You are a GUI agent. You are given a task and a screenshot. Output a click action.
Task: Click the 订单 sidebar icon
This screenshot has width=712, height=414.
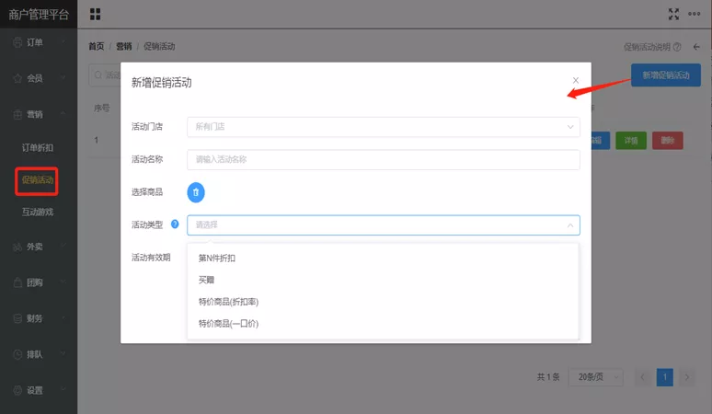pyautogui.click(x=17, y=42)
